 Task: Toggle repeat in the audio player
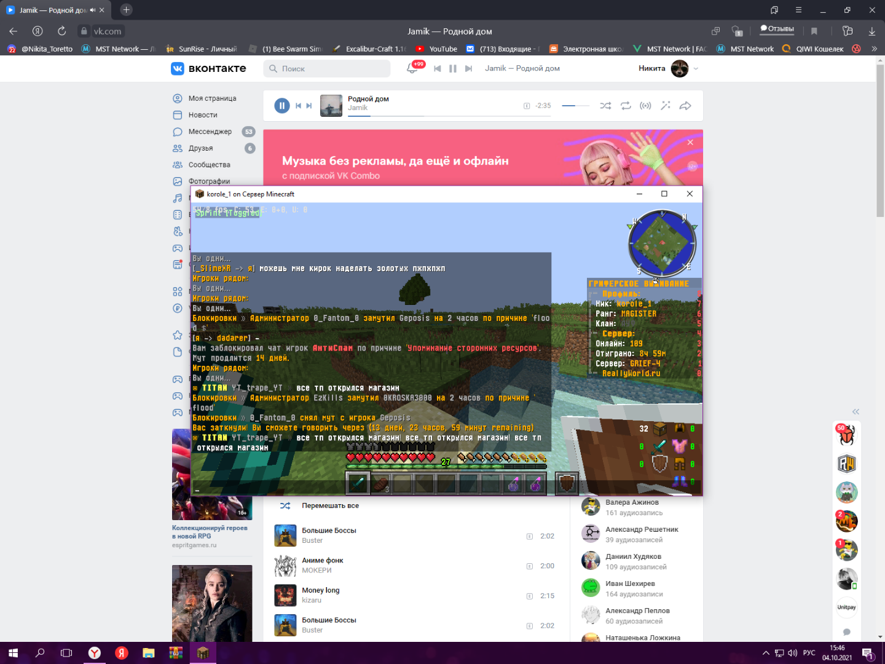coord(626,106)
